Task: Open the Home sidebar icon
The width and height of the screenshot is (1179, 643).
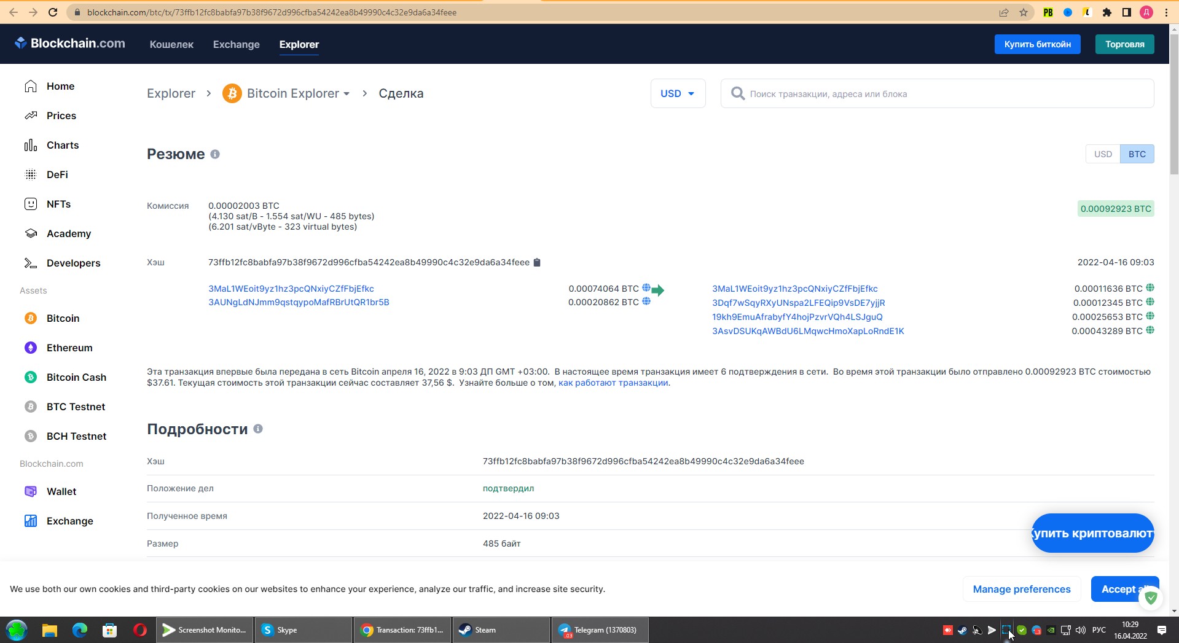Action: click(31, 86)
